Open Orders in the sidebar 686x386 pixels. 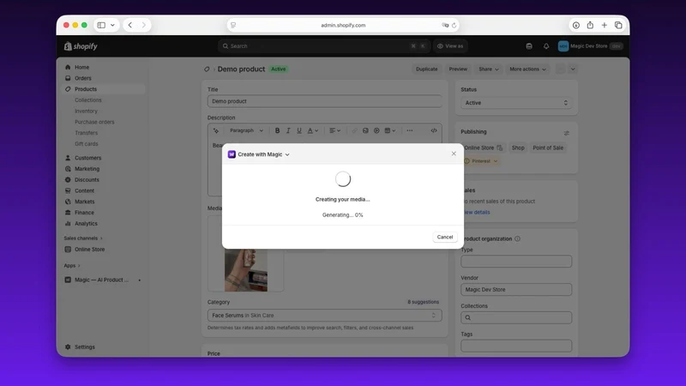tap(83, 78)
